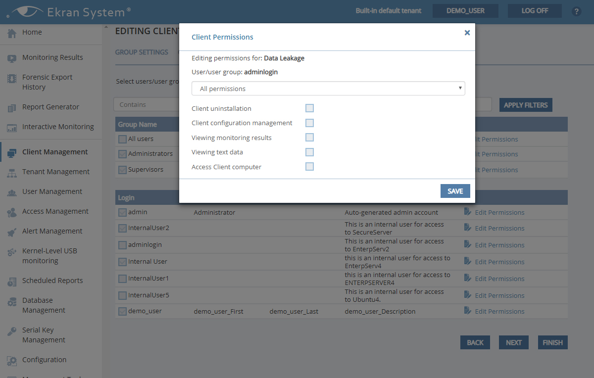Click Edit Permissions link for demo_user
This screenshot has width=594, height=378.
click(499, 311)
